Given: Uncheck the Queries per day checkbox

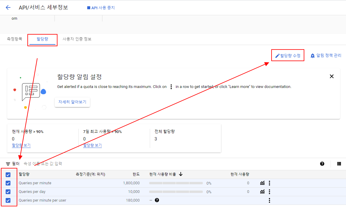Looking at the screenshot, I should (8, 192).
